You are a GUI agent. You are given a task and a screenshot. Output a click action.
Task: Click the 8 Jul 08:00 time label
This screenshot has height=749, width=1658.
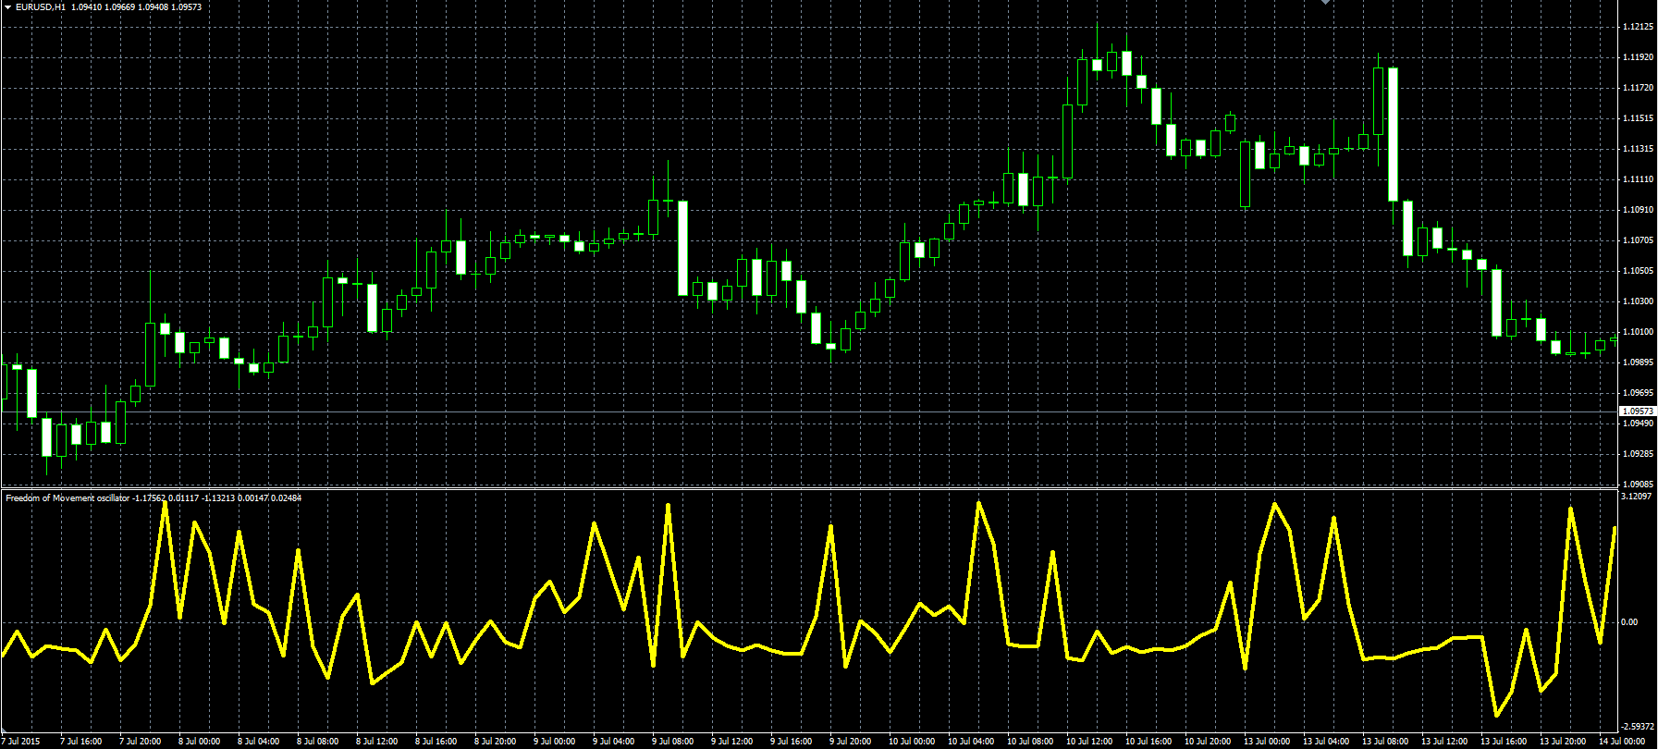click(318, 742)
